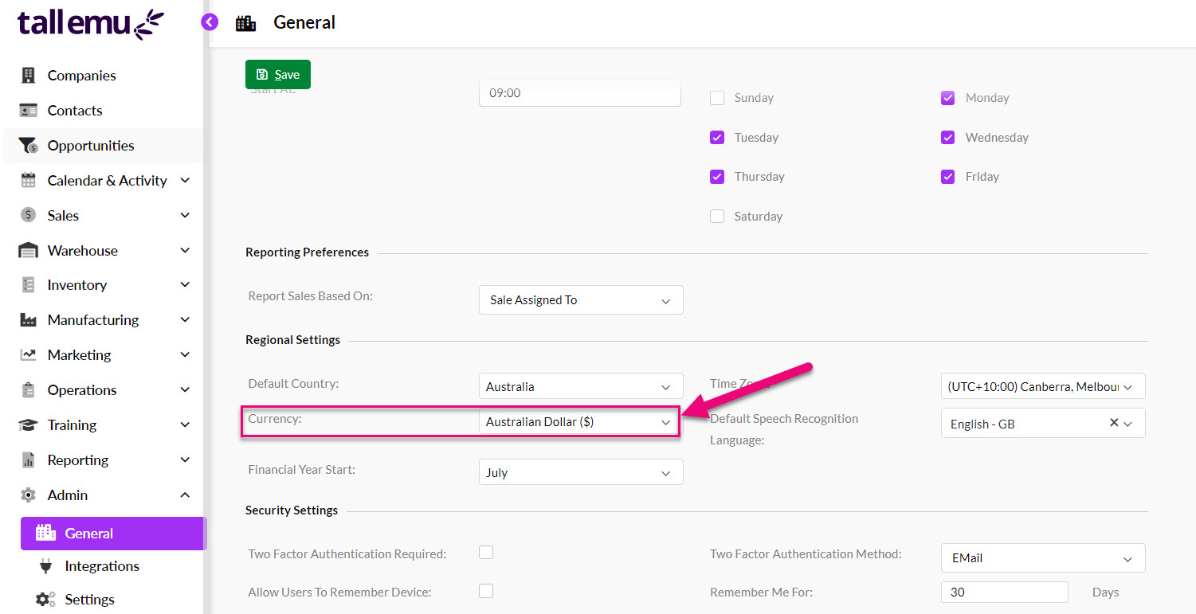Click the Warehouse icon
Screen dimensions: 1196x614
[x=29, y=251]
